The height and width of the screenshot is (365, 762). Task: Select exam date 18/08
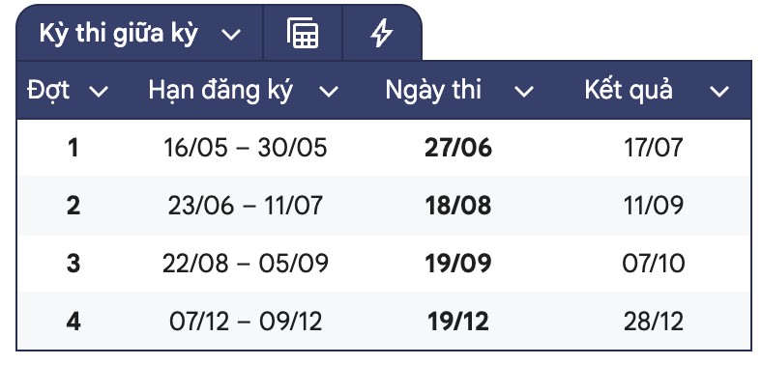pyautogui.click(x=458, y=206)
